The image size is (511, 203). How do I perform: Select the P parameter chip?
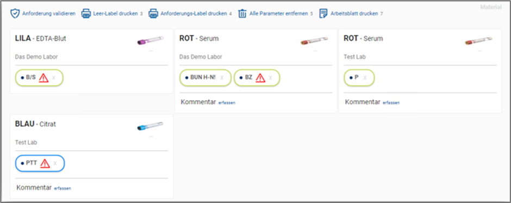(x=359, y=78)
